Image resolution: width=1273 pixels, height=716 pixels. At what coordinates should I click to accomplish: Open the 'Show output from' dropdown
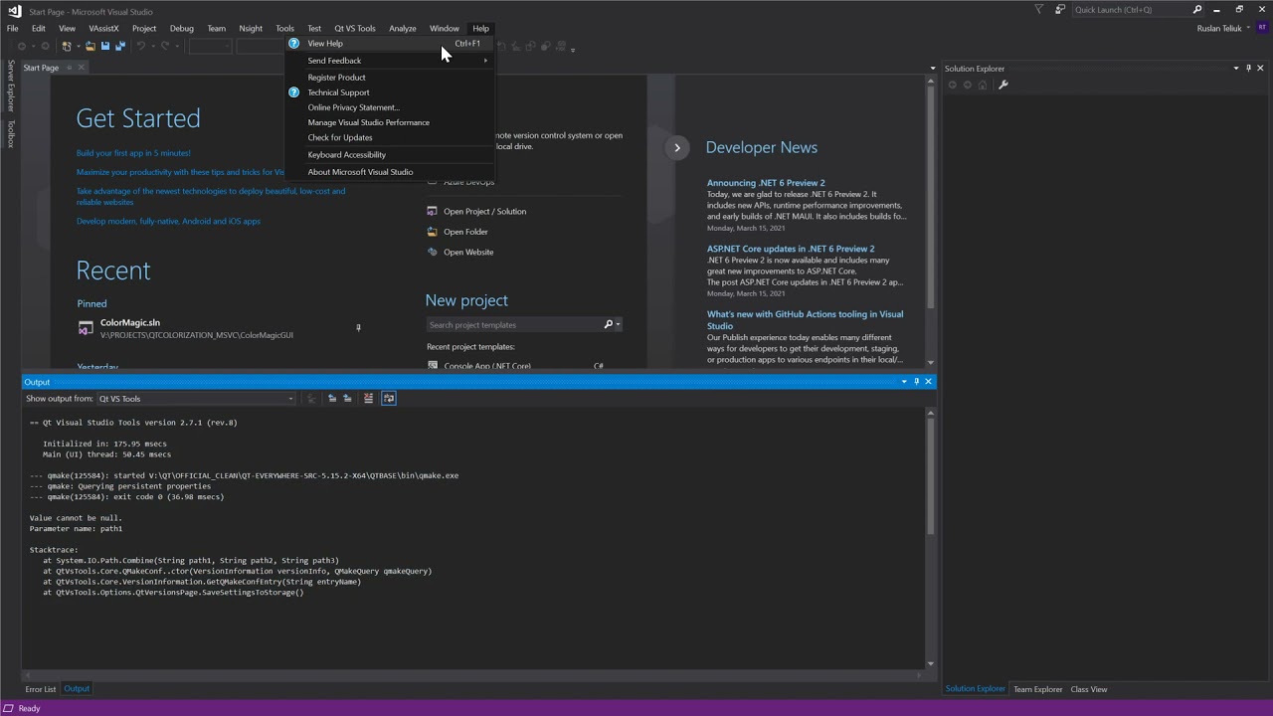click(195, 399)
